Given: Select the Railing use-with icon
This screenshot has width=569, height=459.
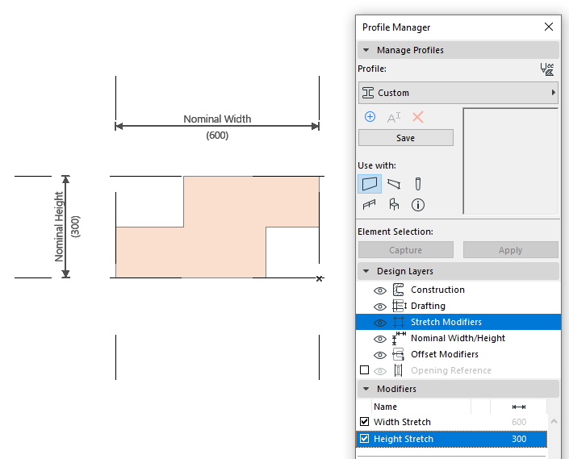Looking at the screenshot, I should click(370, 205).
